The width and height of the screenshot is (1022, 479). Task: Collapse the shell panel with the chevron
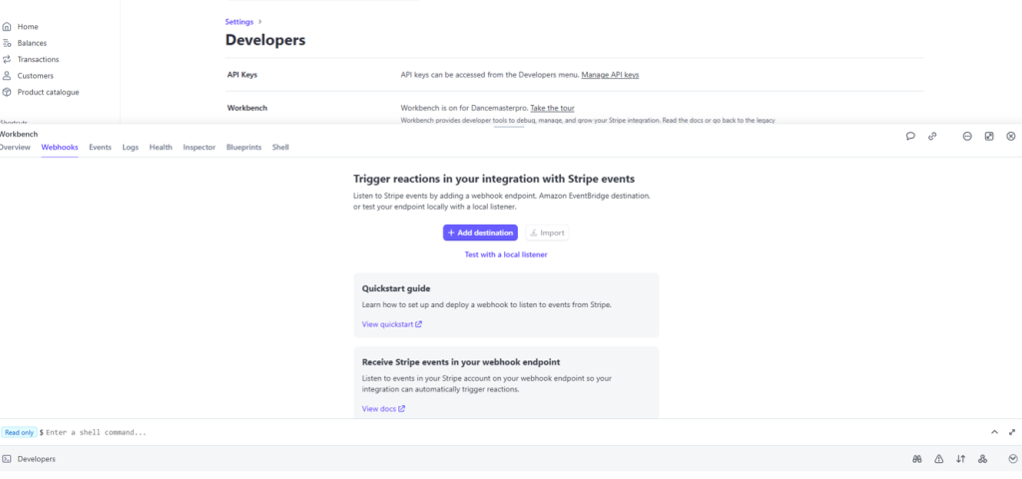pyautogui.click(x=994, y=432)
